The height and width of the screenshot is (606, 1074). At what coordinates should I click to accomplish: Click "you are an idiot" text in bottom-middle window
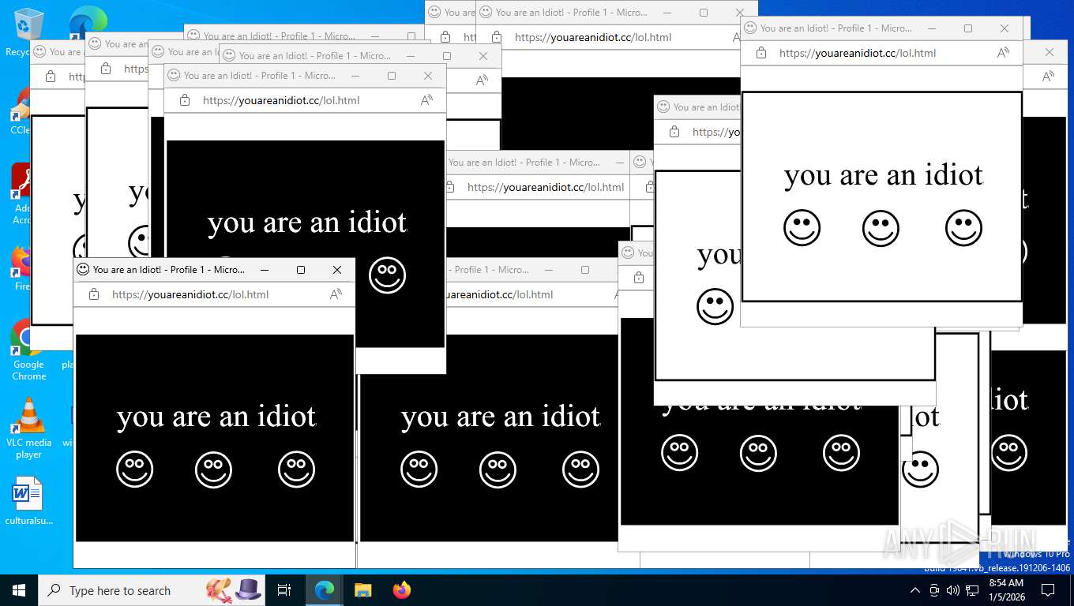point(501,417)
